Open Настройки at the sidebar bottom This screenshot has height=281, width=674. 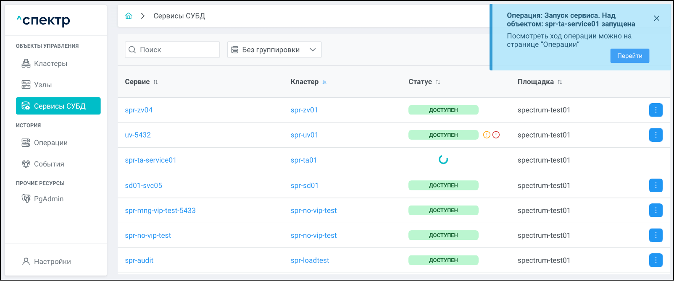(x=52, y=262)
